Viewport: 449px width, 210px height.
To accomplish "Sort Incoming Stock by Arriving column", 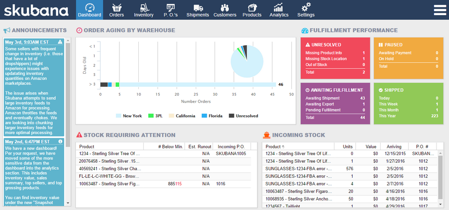I will pos(394,146).
